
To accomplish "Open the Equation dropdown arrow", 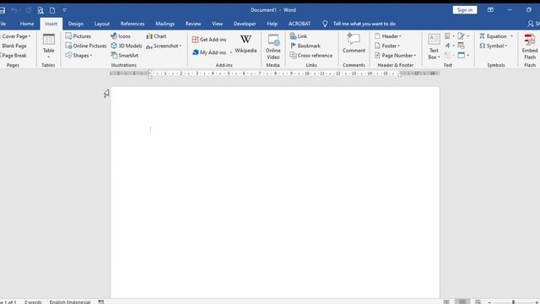I will tap(511, 36).
